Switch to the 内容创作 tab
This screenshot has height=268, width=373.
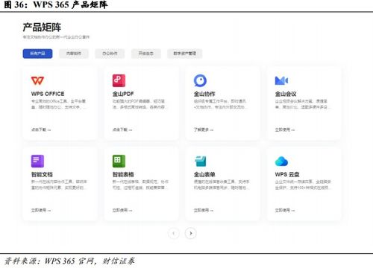pos(74,54)
